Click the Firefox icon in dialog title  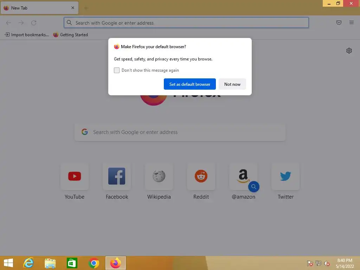[117, 47]
